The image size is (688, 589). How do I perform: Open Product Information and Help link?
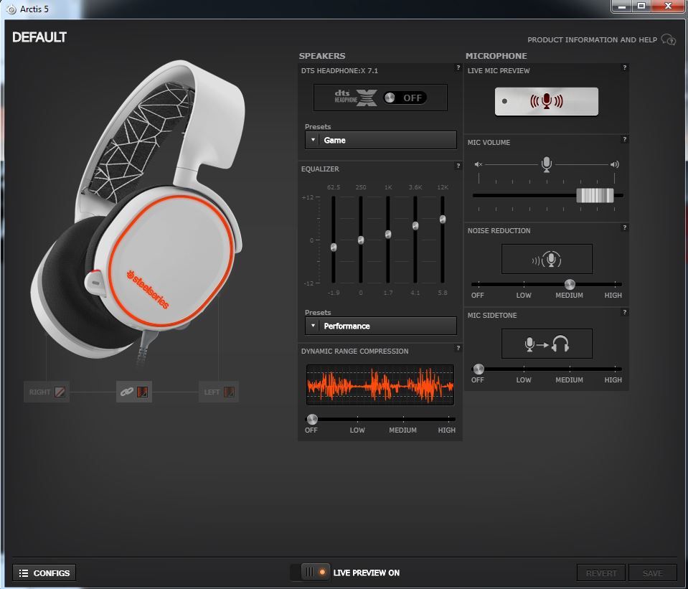(592, 40)
